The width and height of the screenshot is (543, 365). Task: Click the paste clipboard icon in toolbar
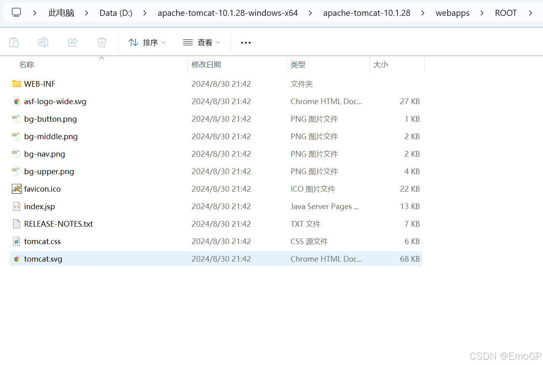point(14,42)
